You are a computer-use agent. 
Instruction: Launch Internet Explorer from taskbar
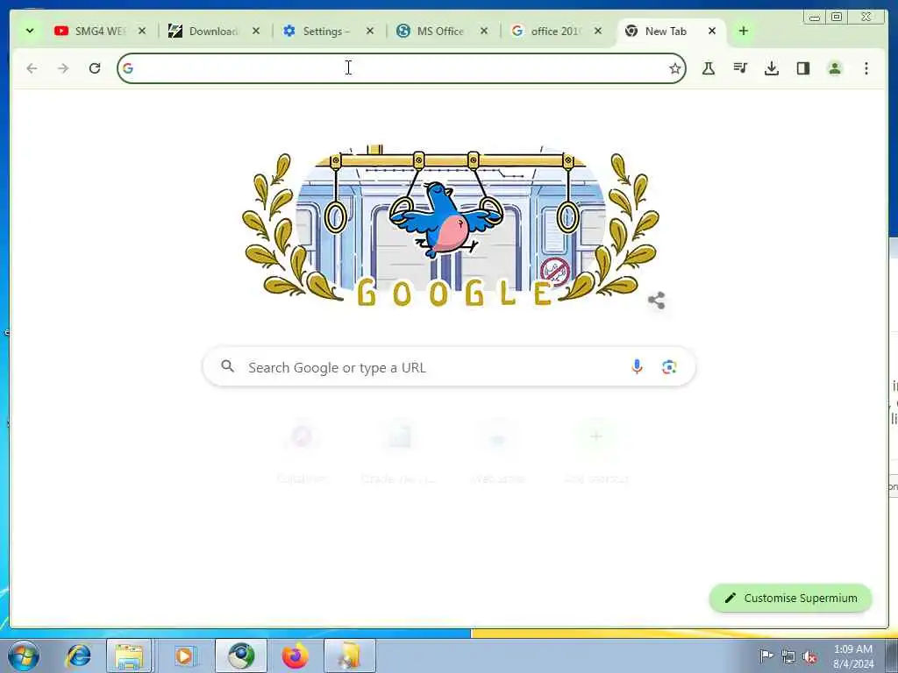[78, 655]
